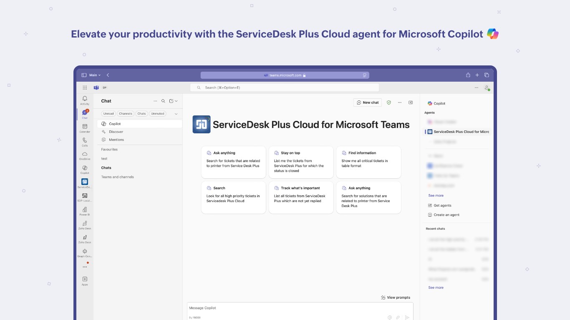
Task: Open Copilot in the right agents panel
Action: (x=436, y=103)
